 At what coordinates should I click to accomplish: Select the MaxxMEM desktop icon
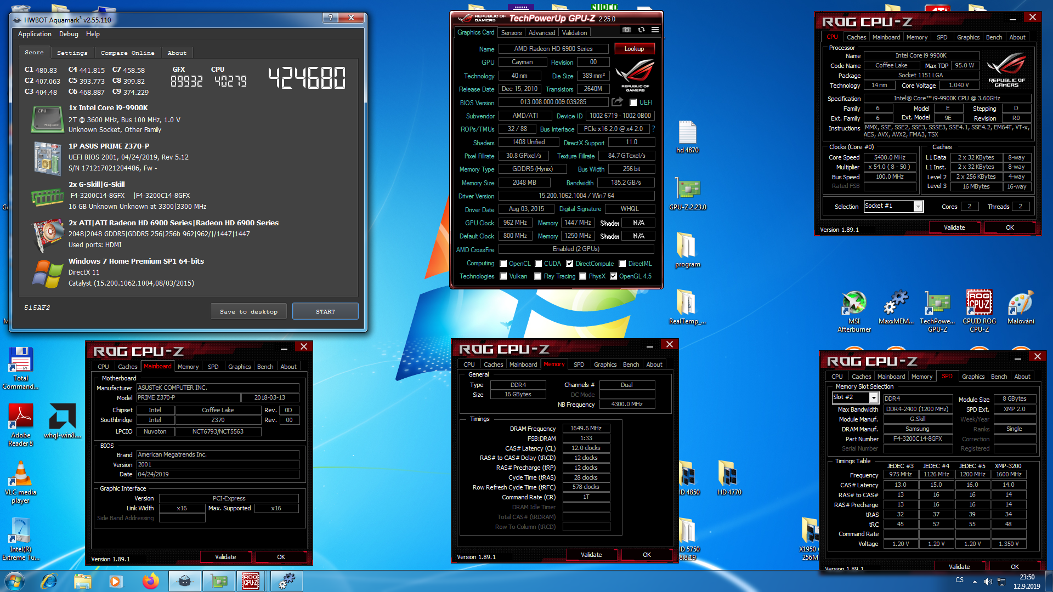[896, 307]
